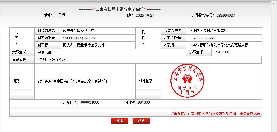Click the transaction serial number 285964037

(226, 15)
